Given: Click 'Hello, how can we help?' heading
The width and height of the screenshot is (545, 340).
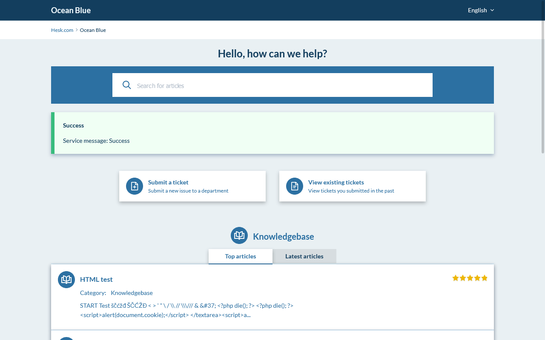Looking at the screenshot, I should [272, 54].
